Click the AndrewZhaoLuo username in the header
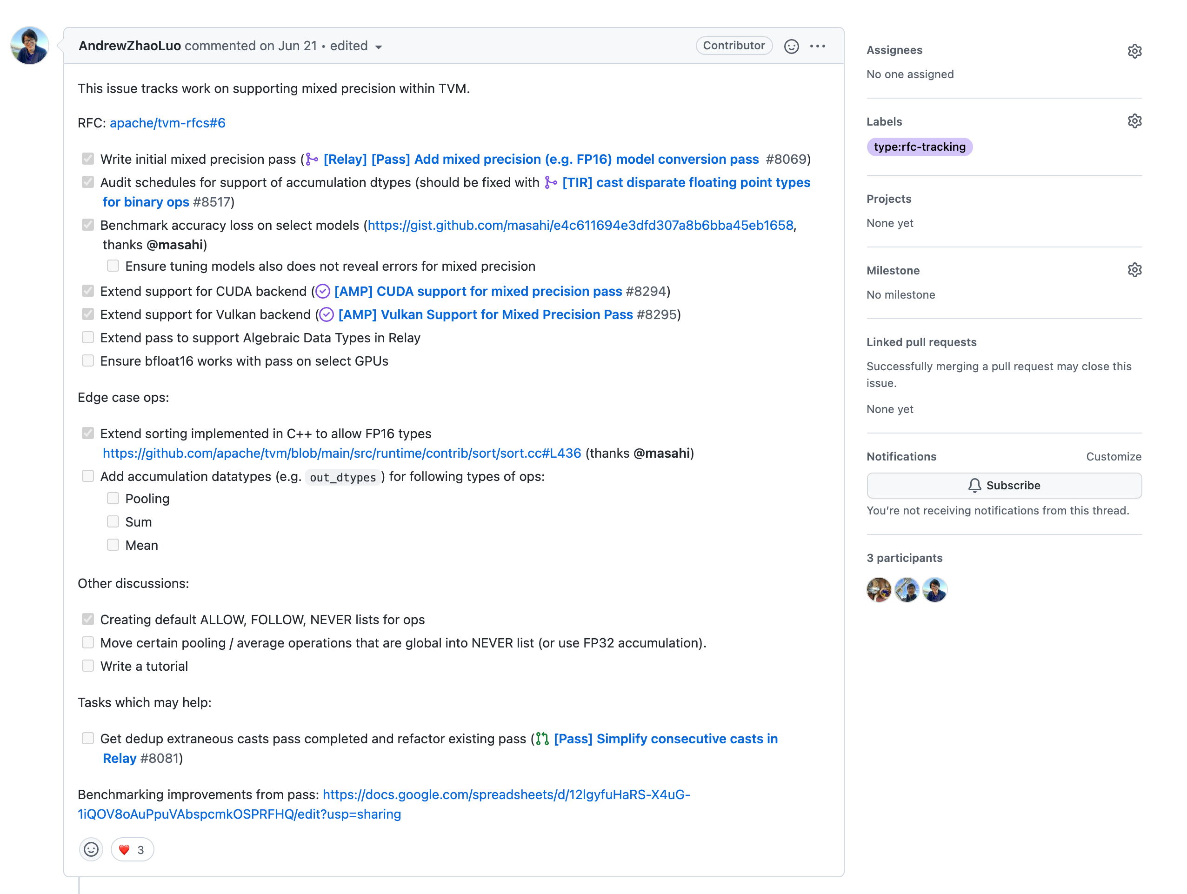The height and width of the screenshot is (894, 1187). coord(129,46)
